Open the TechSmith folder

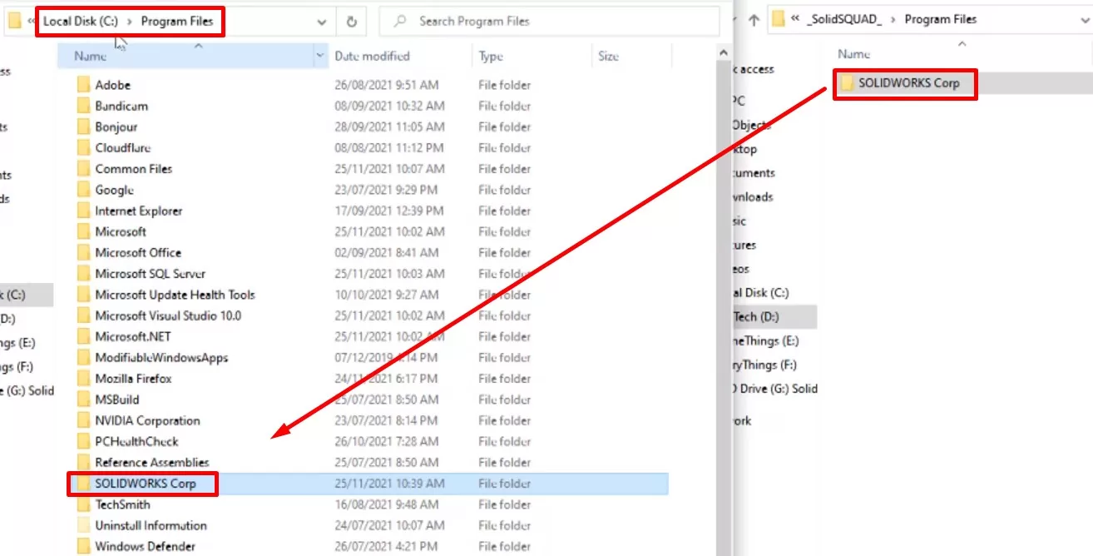click(122, 504)
